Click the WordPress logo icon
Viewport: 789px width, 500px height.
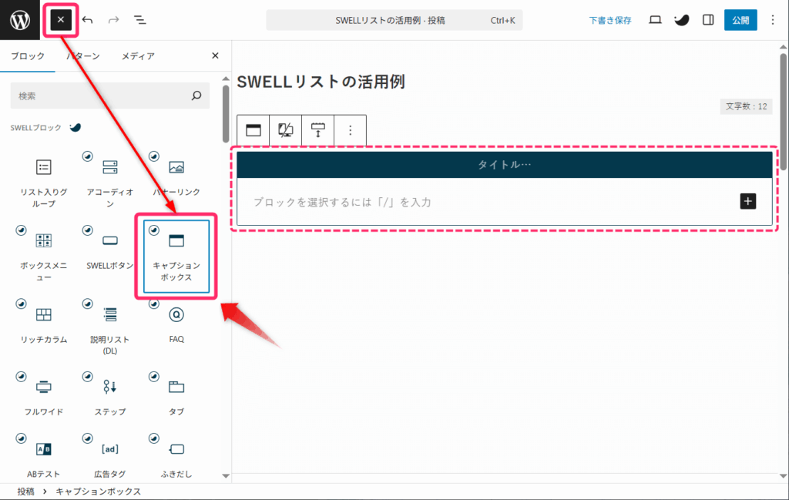point(20,20)
